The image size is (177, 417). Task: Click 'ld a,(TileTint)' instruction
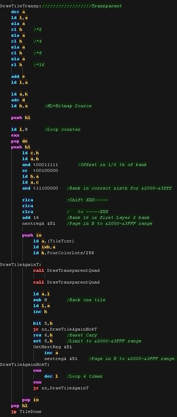[x=54, y=241]
